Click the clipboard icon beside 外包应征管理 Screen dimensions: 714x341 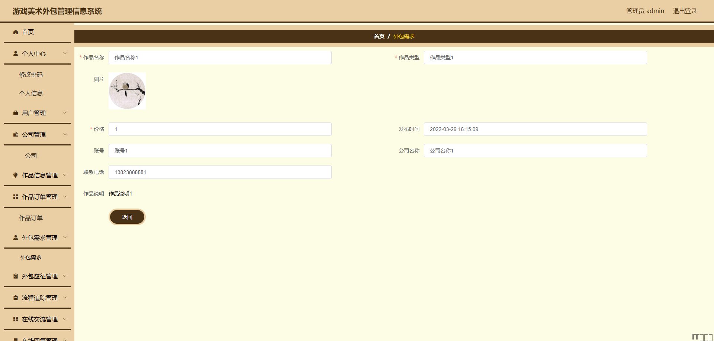16,276
